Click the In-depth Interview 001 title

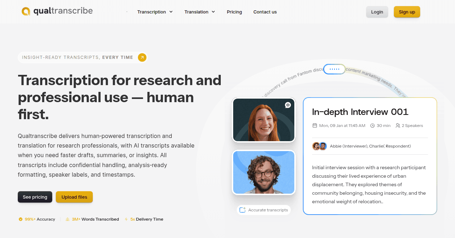[360, 112]
